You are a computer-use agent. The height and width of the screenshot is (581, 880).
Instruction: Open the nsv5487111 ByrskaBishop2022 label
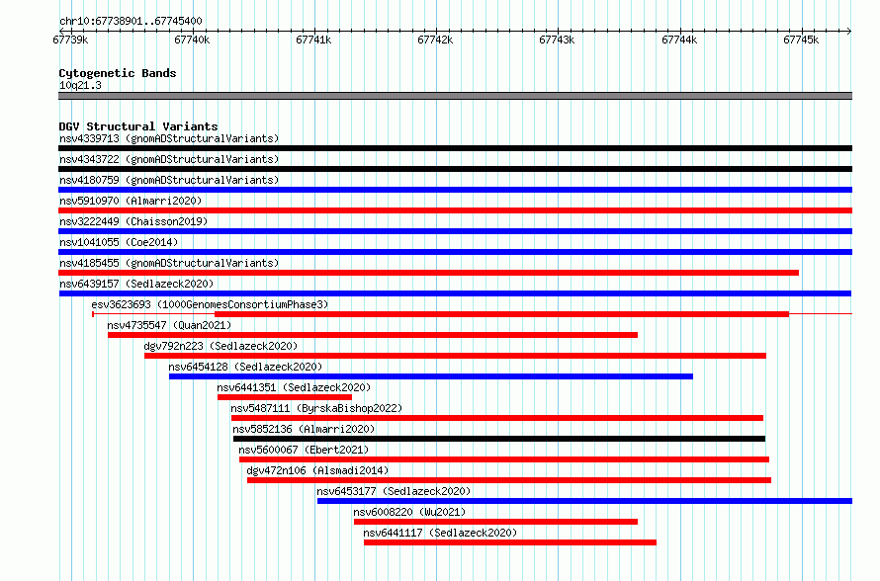pyautogui.click(x=316, y=408)
